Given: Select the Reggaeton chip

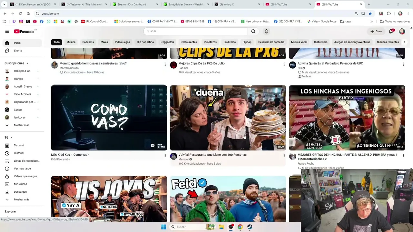Looking at the screenshot, I should coord(167,42).
